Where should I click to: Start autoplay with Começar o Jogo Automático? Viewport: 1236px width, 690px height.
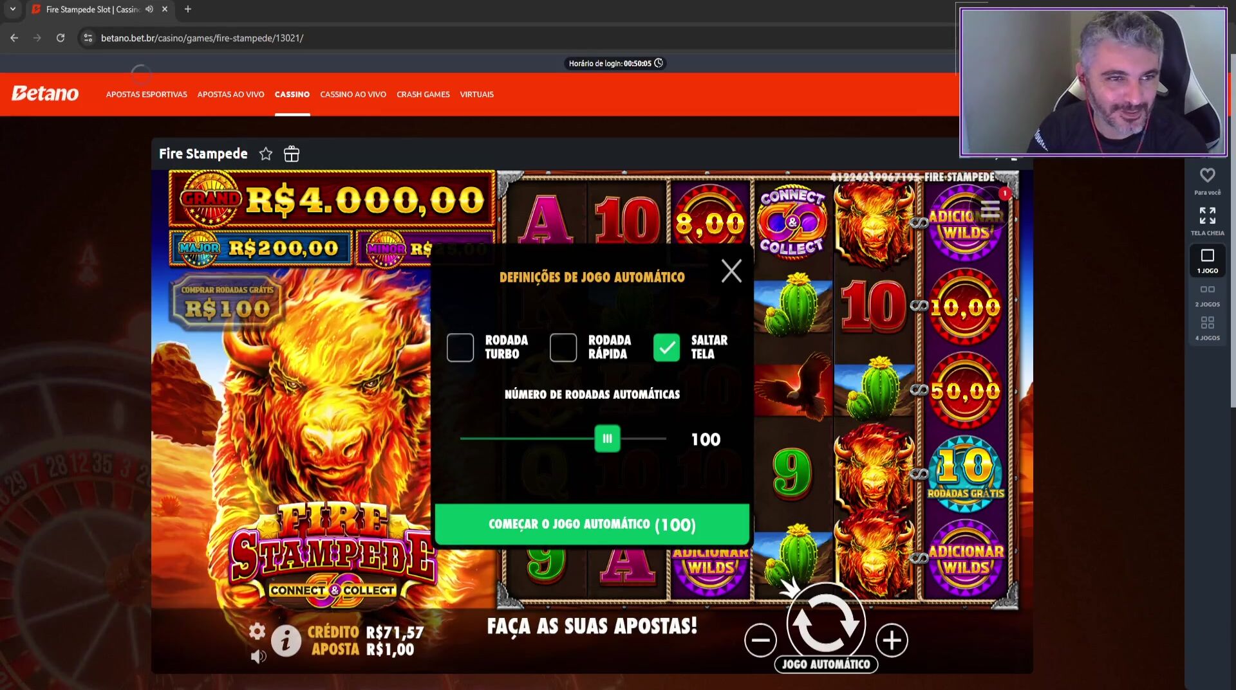[x=592, y=524]
